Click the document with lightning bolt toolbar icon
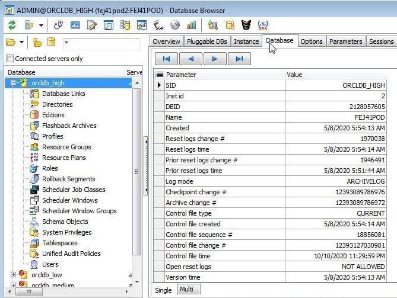Image resolution: width=397 pixels, height=298 pixels. 29,25
